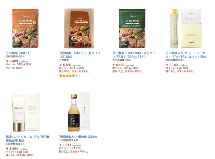Open the green 万田酵素 STANDARD pouch image

coord(132,28)
